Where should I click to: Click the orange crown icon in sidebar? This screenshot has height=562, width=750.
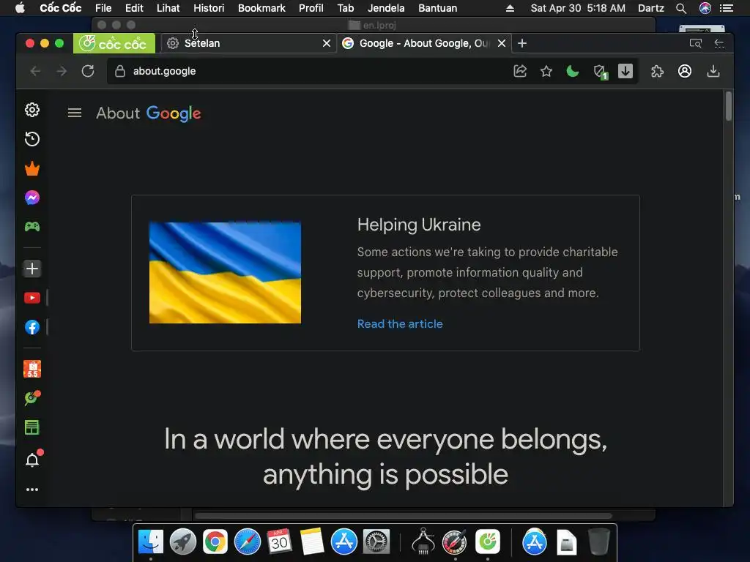32,169
